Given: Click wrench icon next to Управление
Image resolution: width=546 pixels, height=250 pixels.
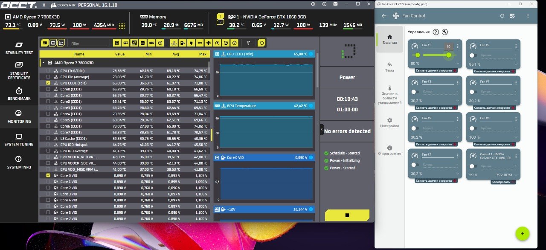Looking at the screenshot, I should point(445,32).
